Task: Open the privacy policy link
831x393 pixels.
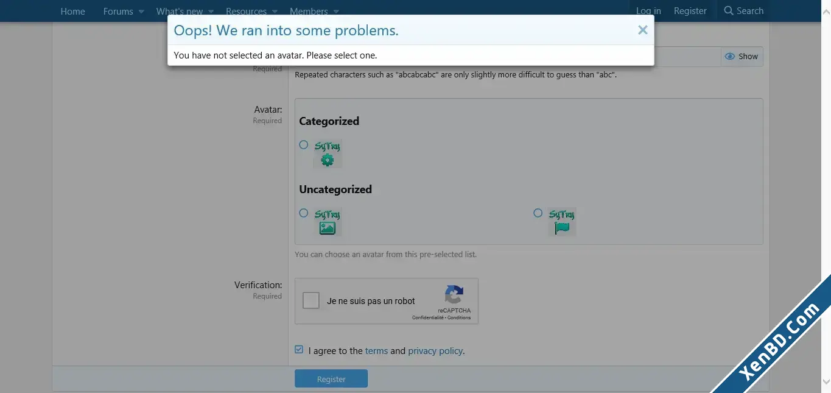Action: click(x=435, y=351)
